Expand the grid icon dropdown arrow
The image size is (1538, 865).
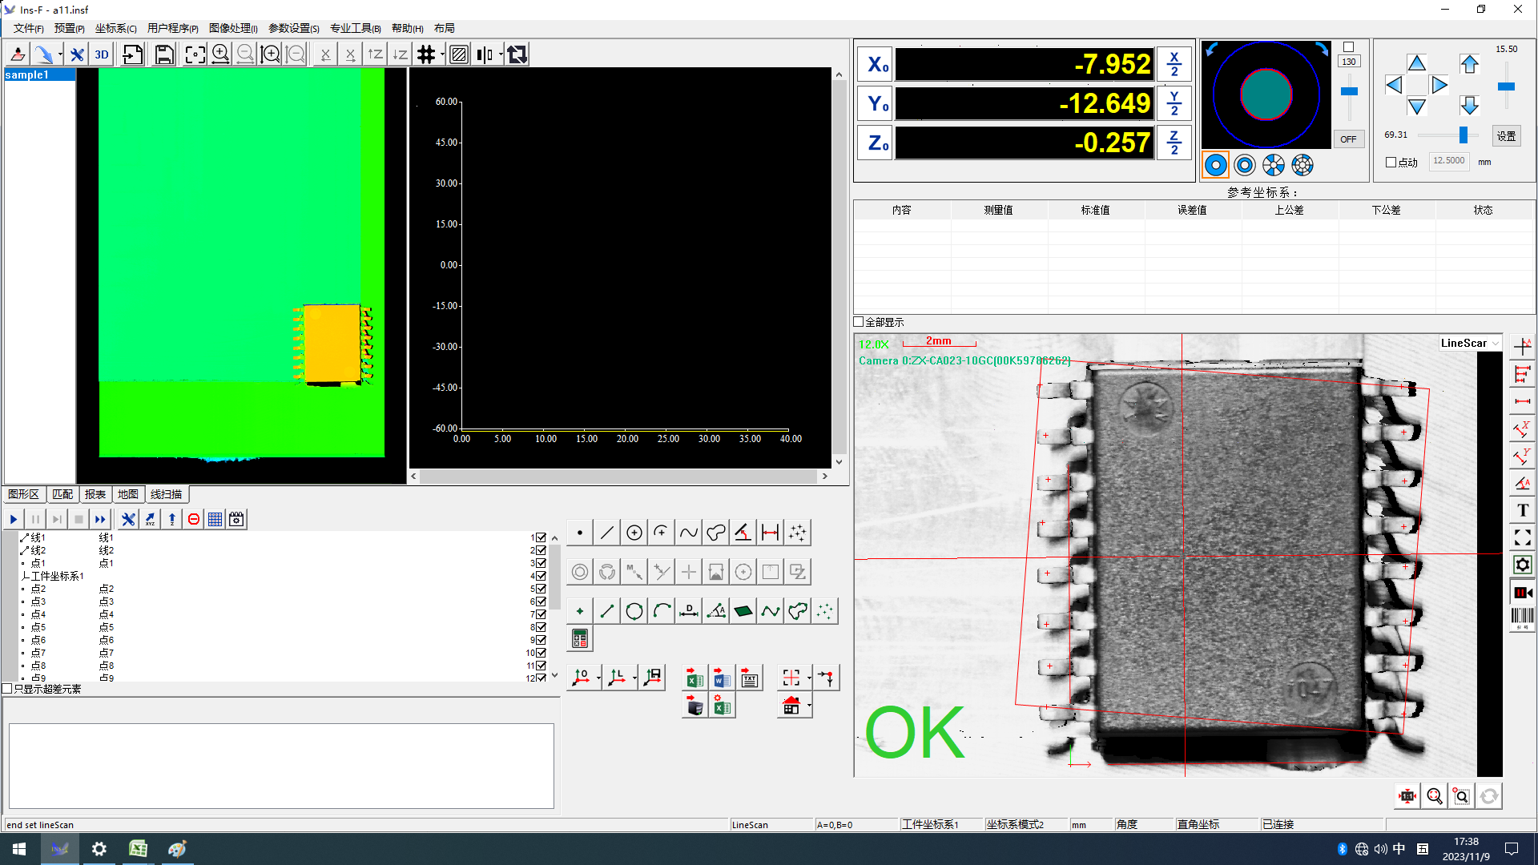pyautogui.click(x=443, y=54)
